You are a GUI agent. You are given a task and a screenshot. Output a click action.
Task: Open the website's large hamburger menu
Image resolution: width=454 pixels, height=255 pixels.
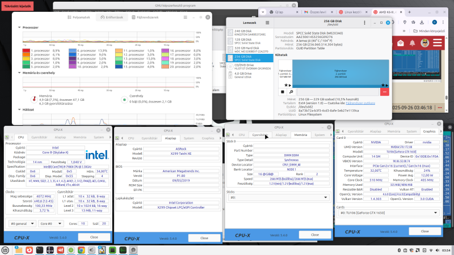click(438, 43)
